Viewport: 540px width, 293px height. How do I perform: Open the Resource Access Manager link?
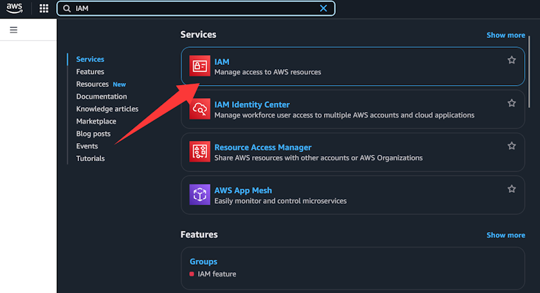click(262, 147)
